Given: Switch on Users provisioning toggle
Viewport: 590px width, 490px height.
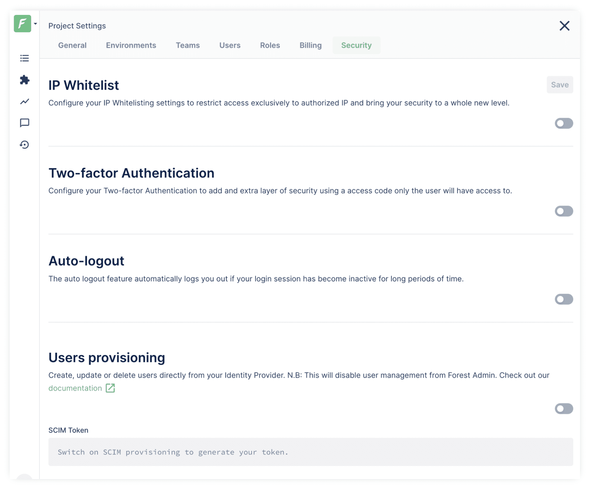Looking at the screenshot, I should click(564, 409).
